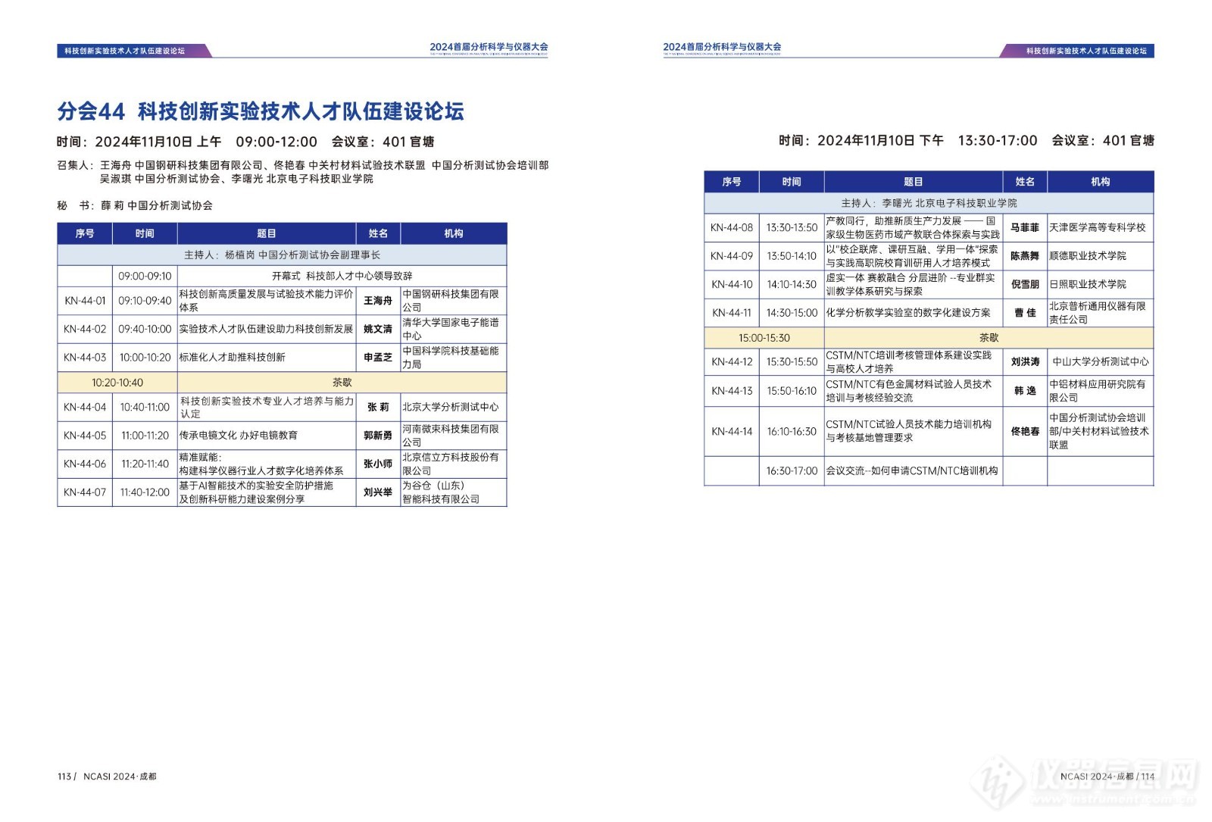Select cell KN-44-04 in left table
1212x822 pixels.
coord(85,407)
